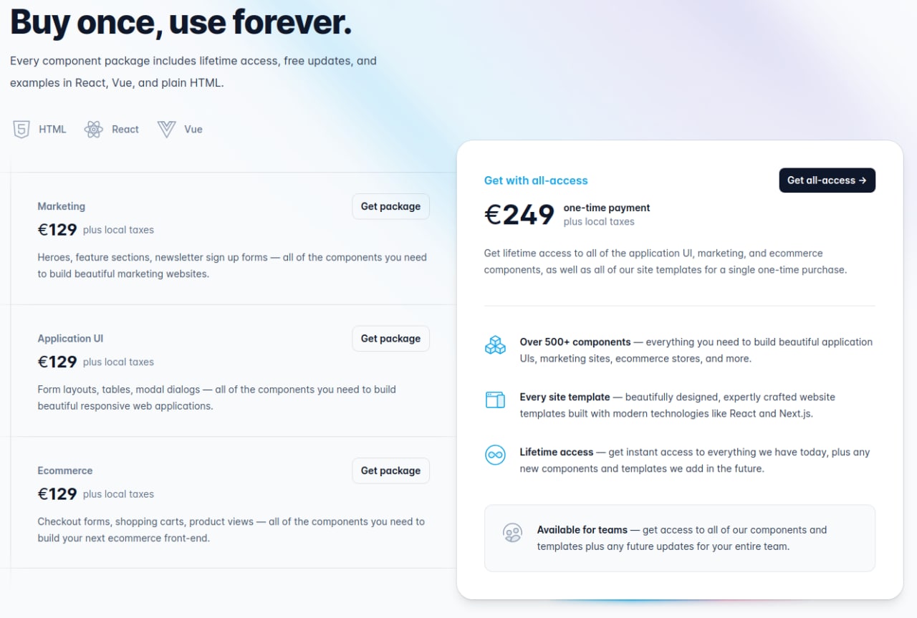Screen dimensions: 917x618
Task: Click the Marketing package title
Action: coord(61,206)
